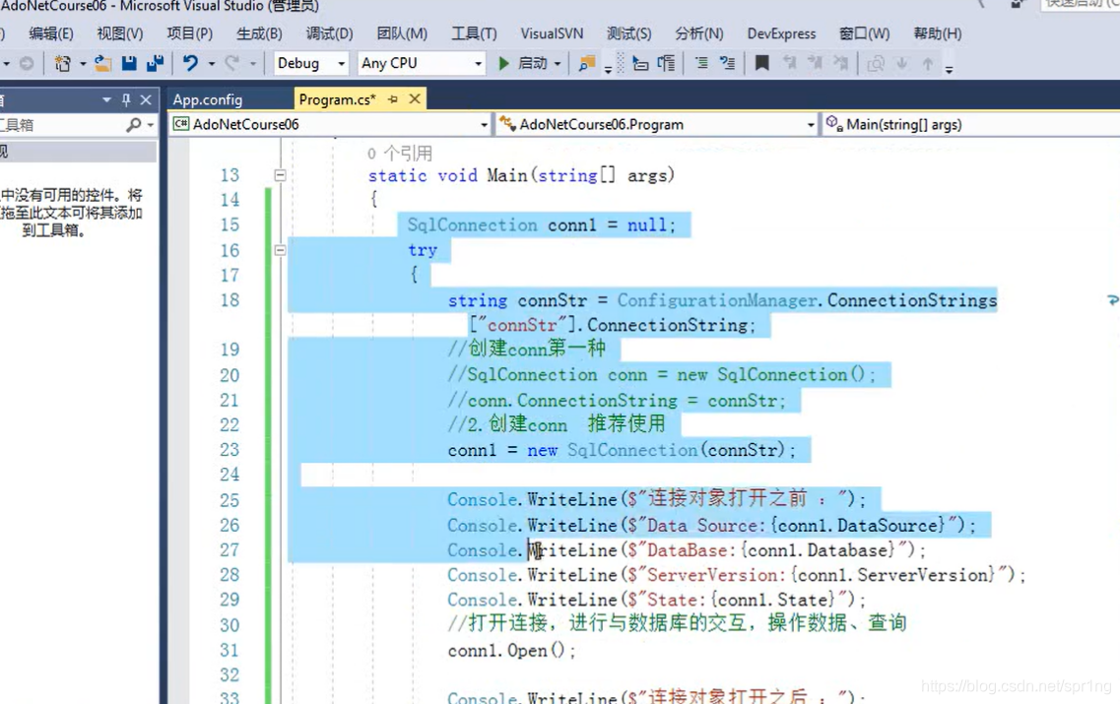Click the member list display icon
Screen dimensions: 1120x704
[x=640, y=64]
